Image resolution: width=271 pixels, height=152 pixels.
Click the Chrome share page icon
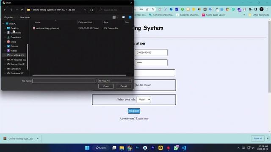(147, 9)
